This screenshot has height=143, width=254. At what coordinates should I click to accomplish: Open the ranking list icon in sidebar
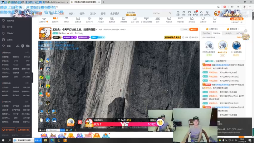pyautogui.click(x=3, y=27)
